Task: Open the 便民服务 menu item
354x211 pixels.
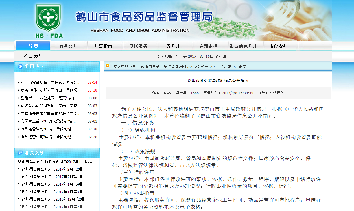Action: tap(138, 46)
